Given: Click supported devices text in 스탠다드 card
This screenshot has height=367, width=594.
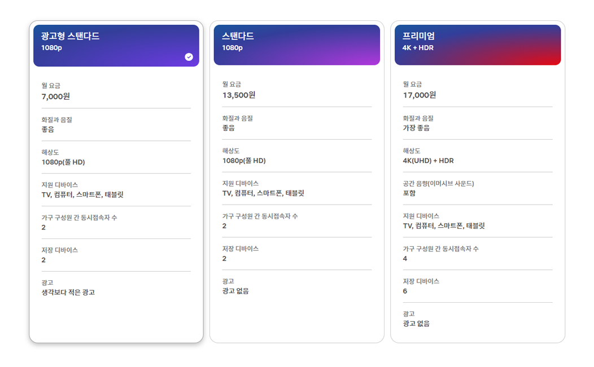Looking at the screenshot, I should pos(263,193).
